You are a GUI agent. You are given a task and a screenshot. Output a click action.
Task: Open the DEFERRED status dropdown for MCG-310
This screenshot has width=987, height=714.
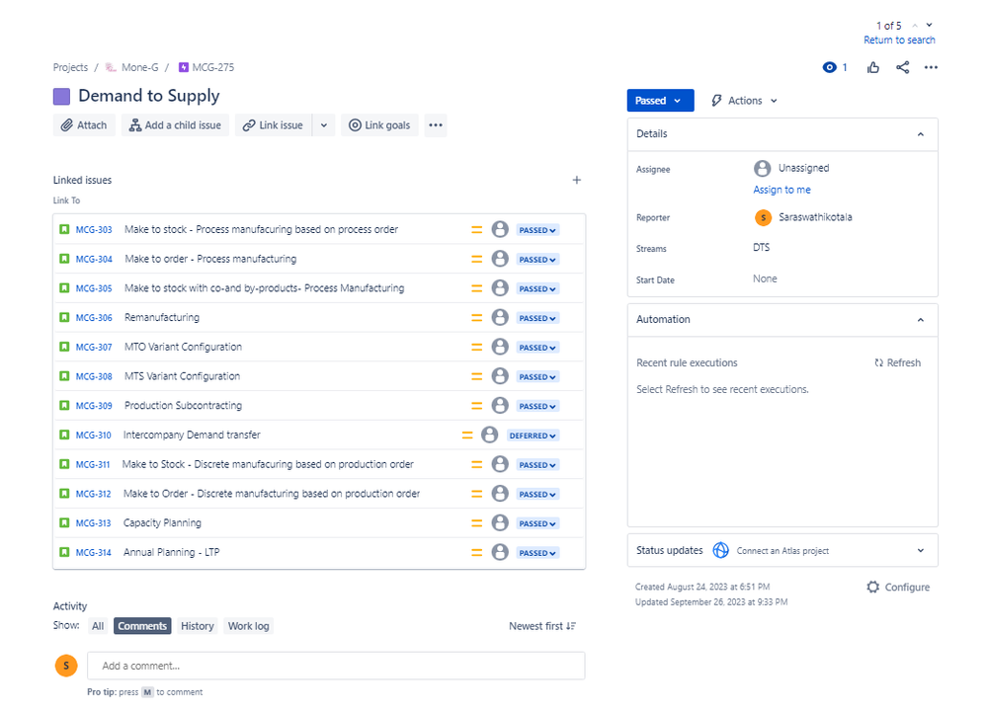[x=533, y=436]
